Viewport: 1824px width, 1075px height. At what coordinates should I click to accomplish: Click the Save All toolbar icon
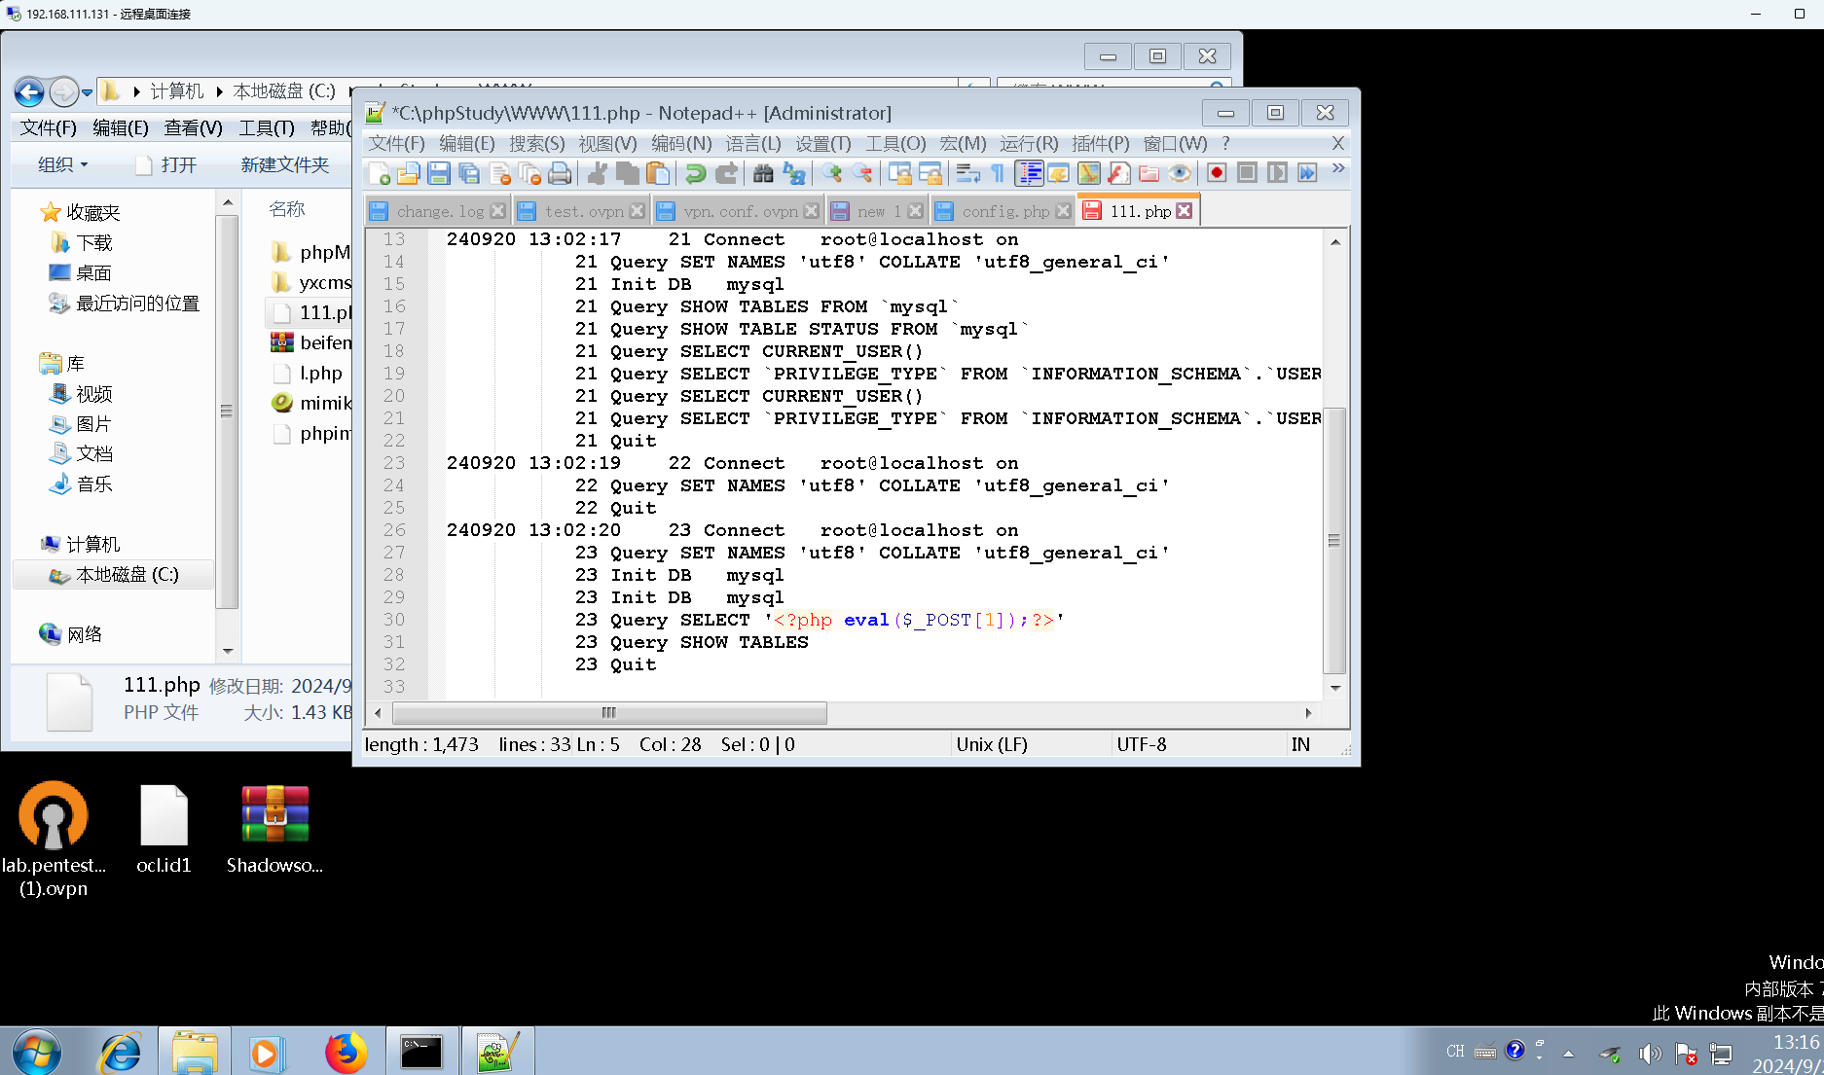pyautogui.click(x=469, y=173)
